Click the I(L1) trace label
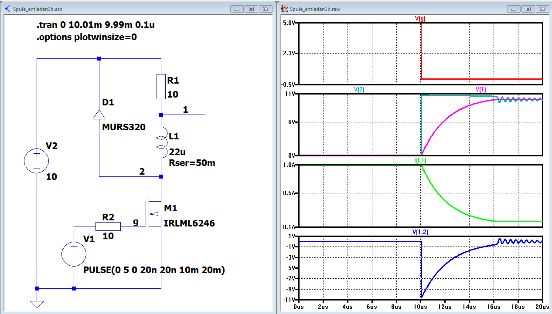 tap(420, 161)
